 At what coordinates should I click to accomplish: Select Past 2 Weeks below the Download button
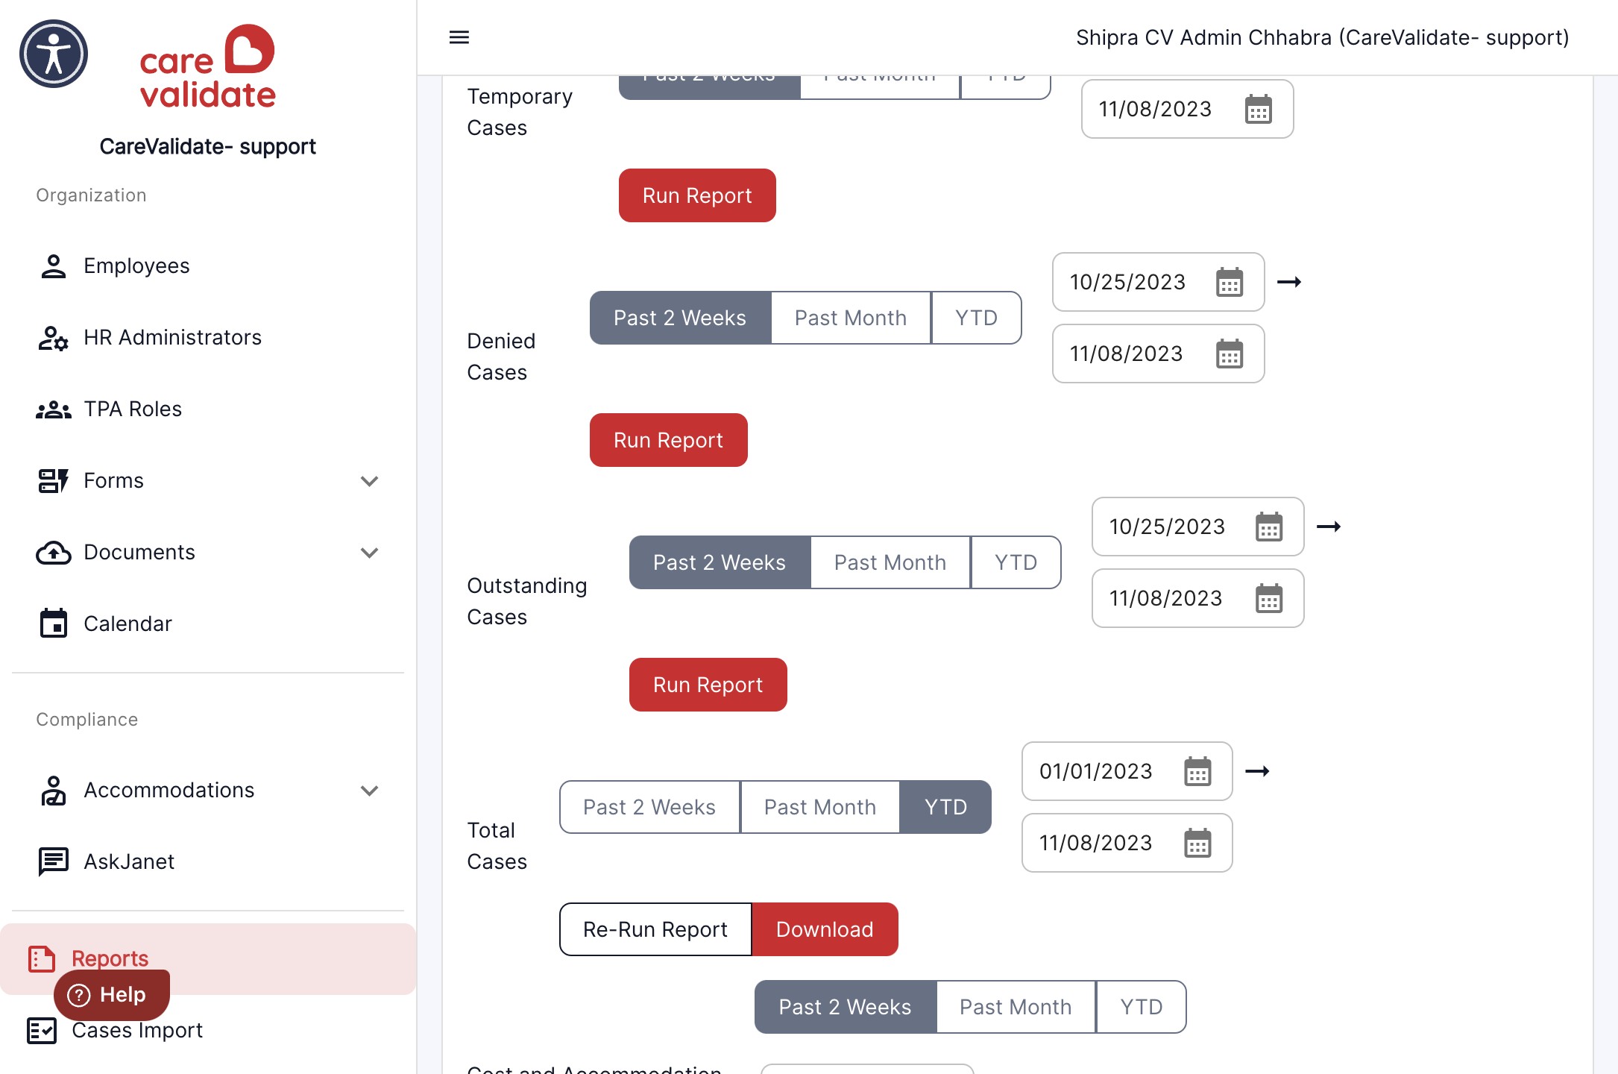845,1007
